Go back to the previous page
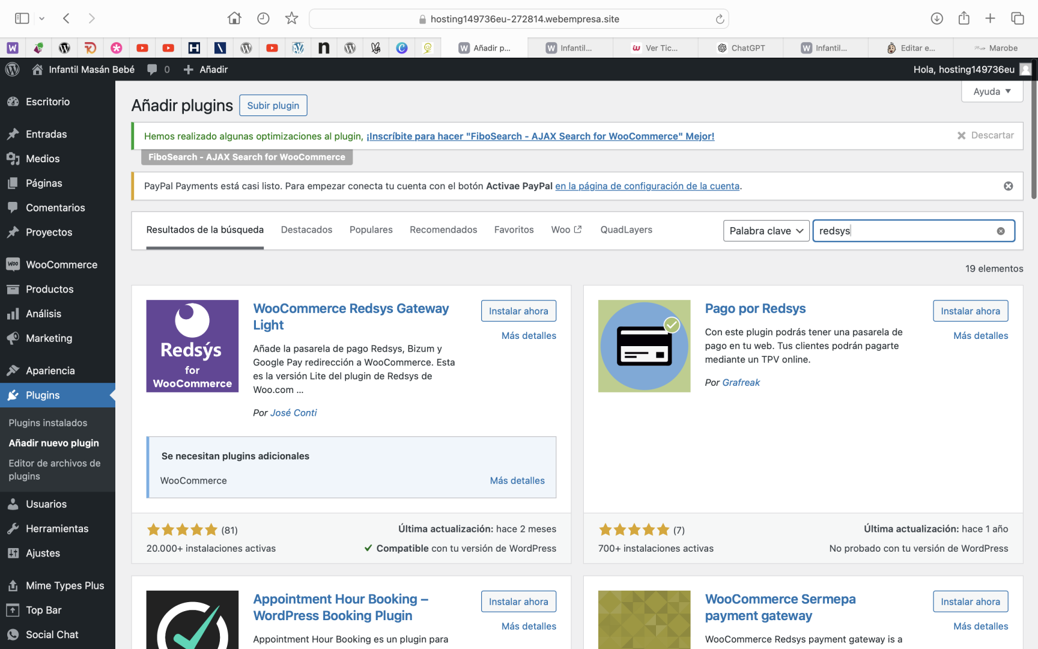 67,19
